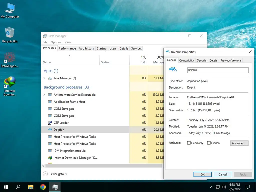This screenshot has width=256, height=192.
Task: Click the Background processes (33) heading
Action: click(x=67, y=87)
